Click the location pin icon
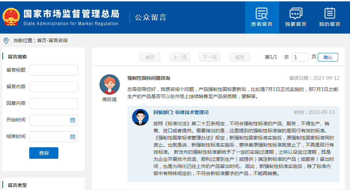 [6, 40]
